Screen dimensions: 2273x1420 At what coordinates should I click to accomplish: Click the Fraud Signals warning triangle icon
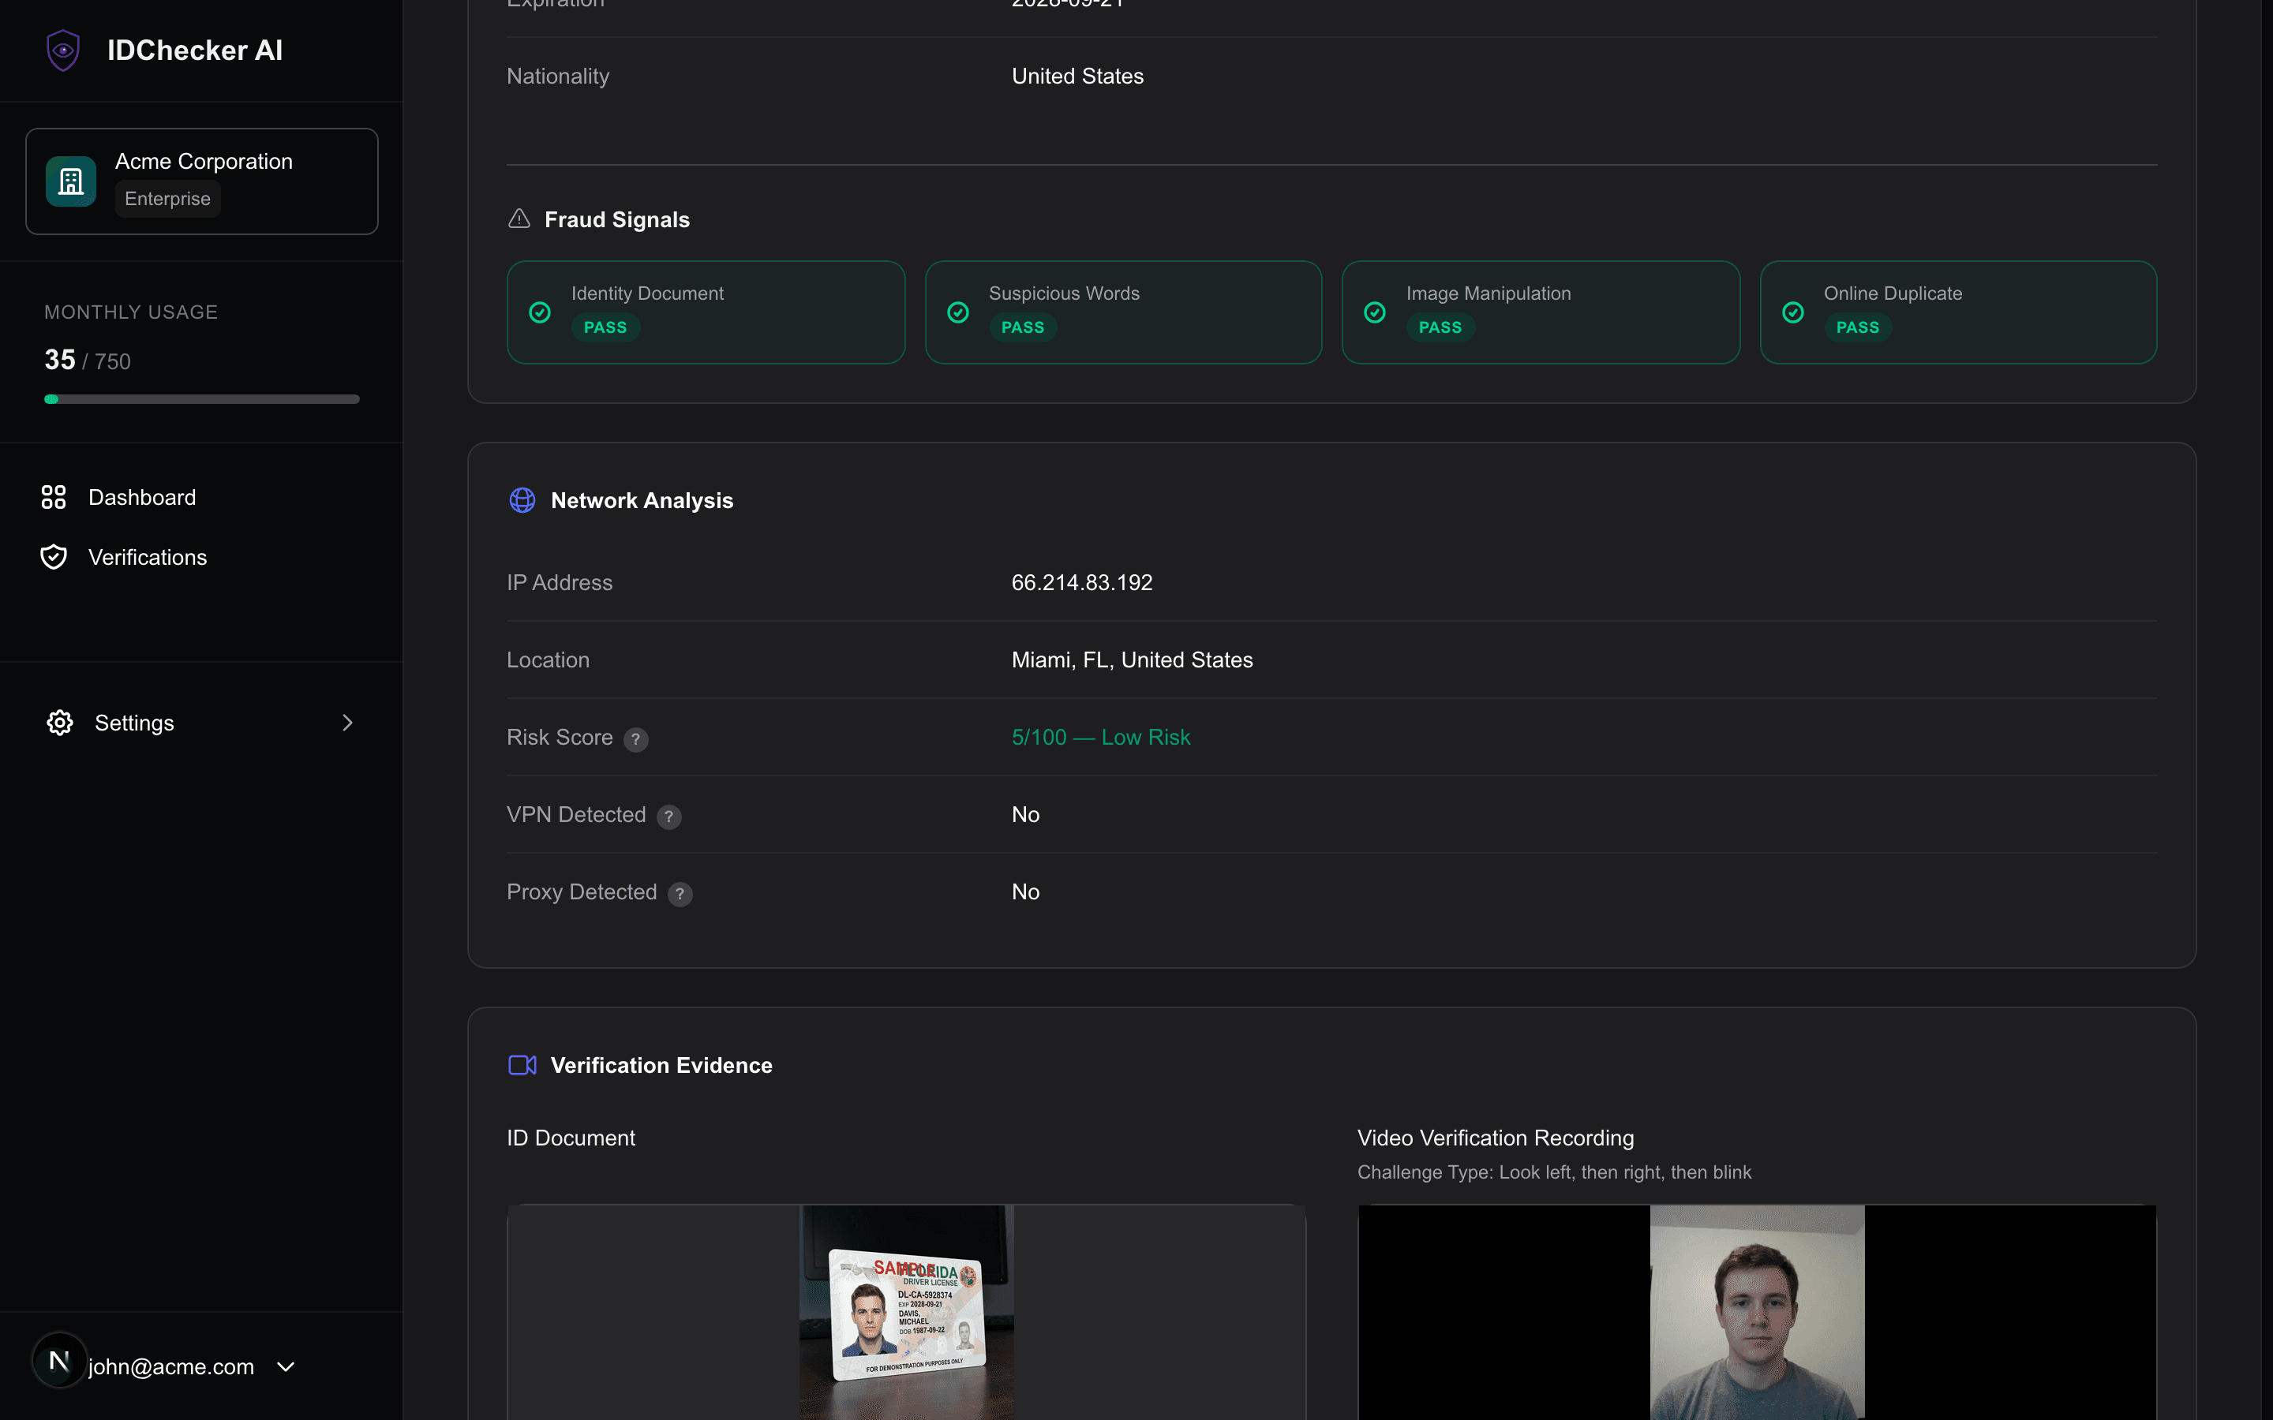click(x=519, y=218)
